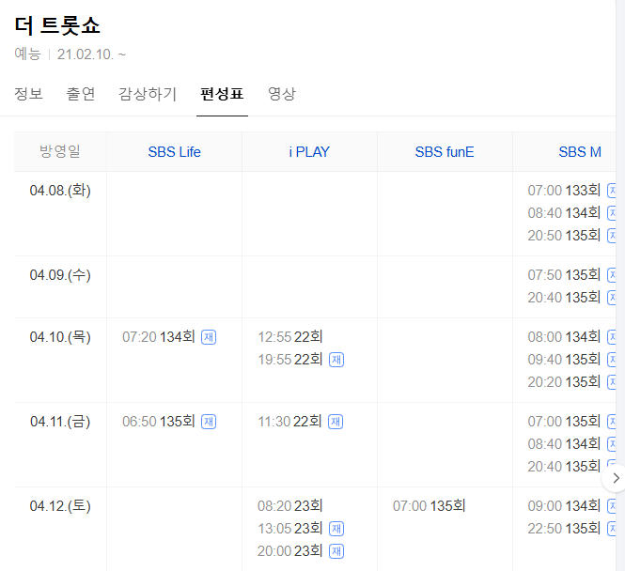Click the 22:50 135회 SBS M entry
Viewport: 625px width, 571px height.
(x=564, y=529)
